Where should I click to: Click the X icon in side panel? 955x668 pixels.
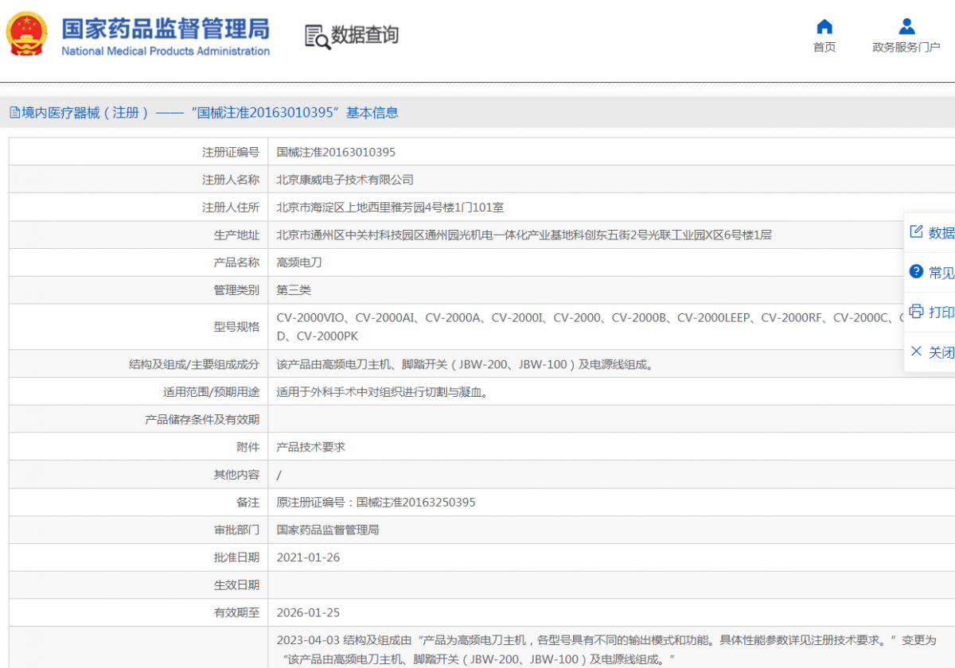point(916,351)
